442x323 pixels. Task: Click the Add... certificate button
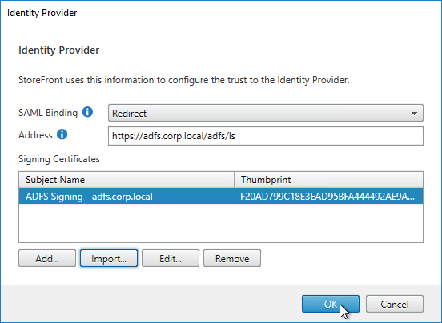pos(47,258)
